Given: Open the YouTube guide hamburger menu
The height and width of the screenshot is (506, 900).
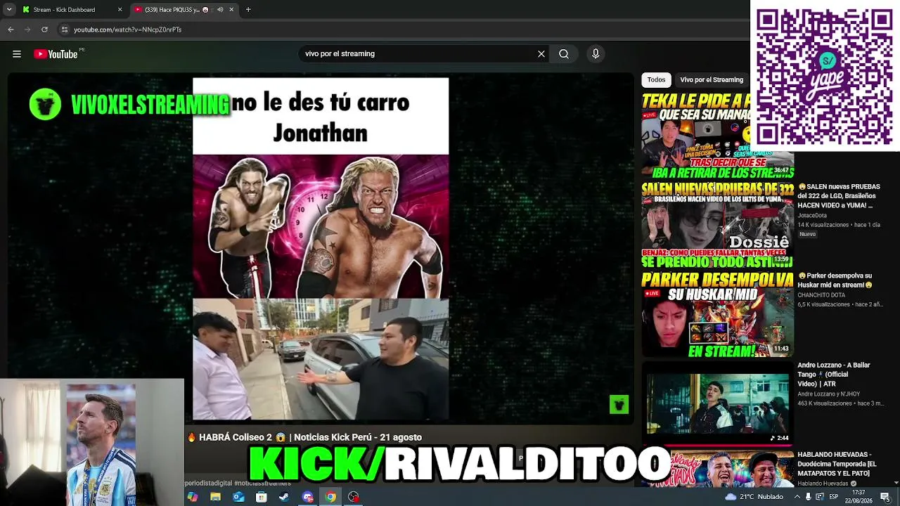Looking at the screenshot, I should tap(17, 54).
